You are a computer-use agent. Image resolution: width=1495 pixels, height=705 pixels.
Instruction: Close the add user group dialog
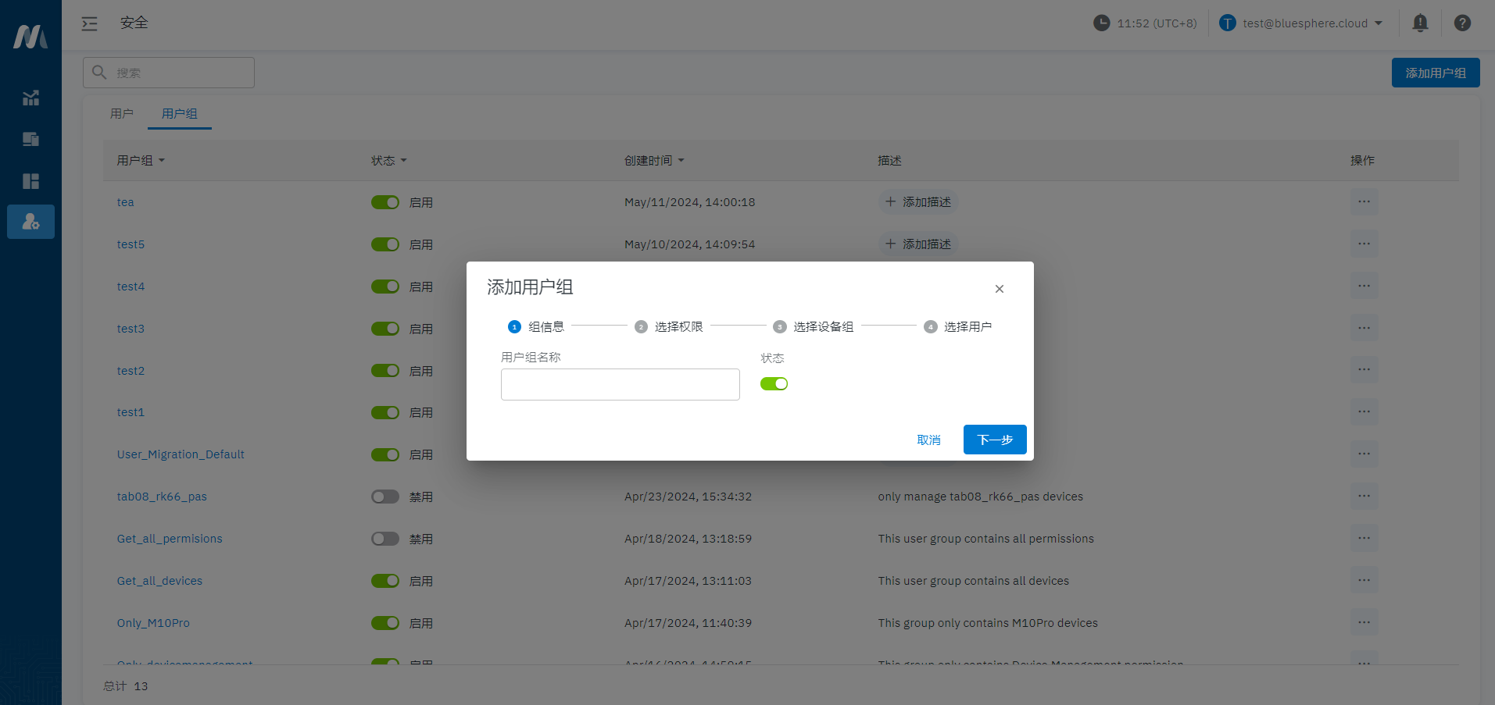999,289
